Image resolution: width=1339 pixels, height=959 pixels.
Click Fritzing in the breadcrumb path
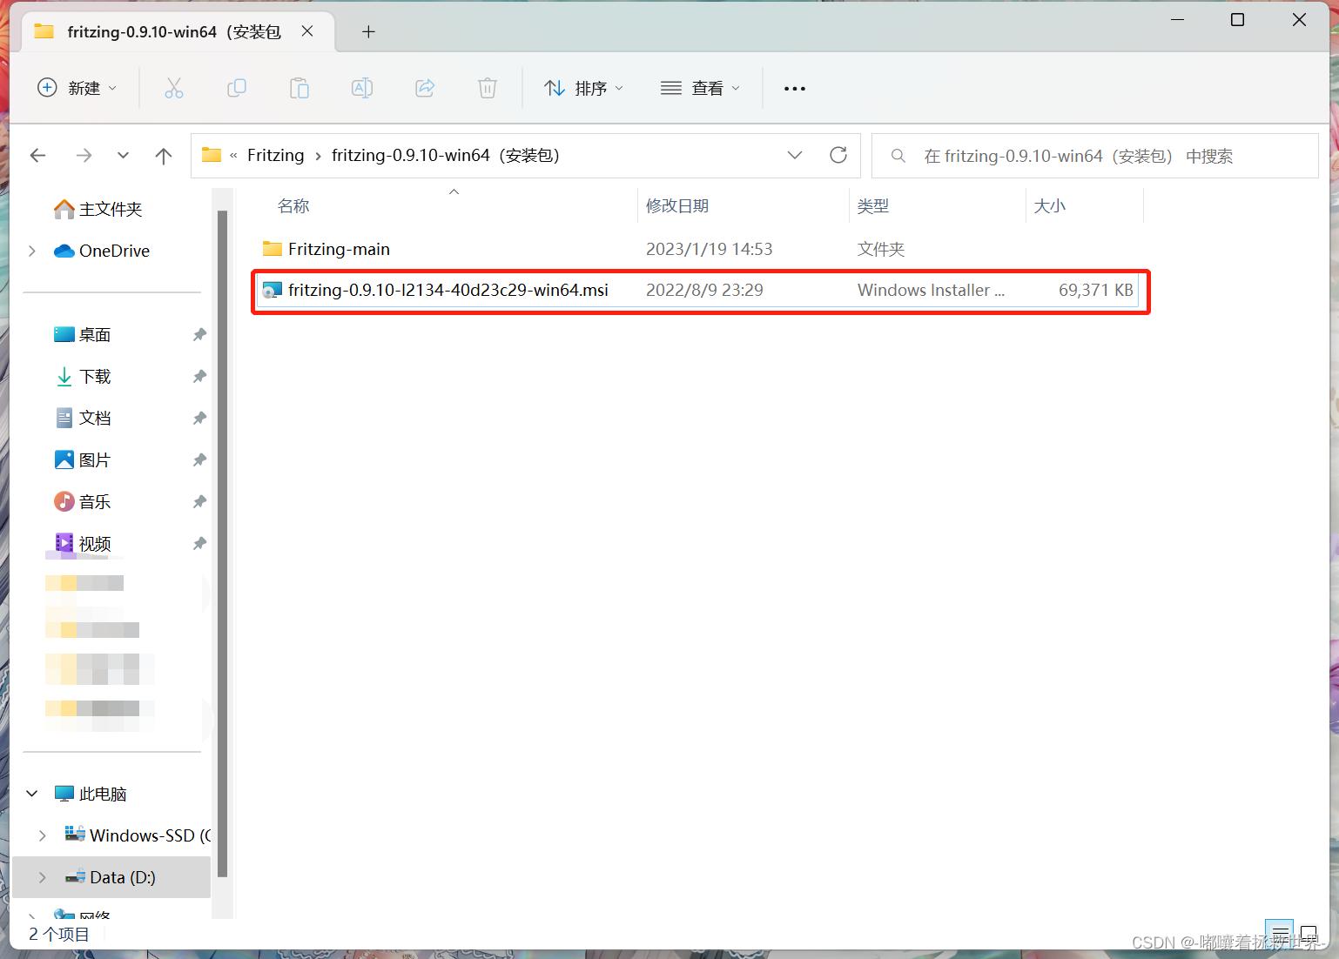coord(275,155)
